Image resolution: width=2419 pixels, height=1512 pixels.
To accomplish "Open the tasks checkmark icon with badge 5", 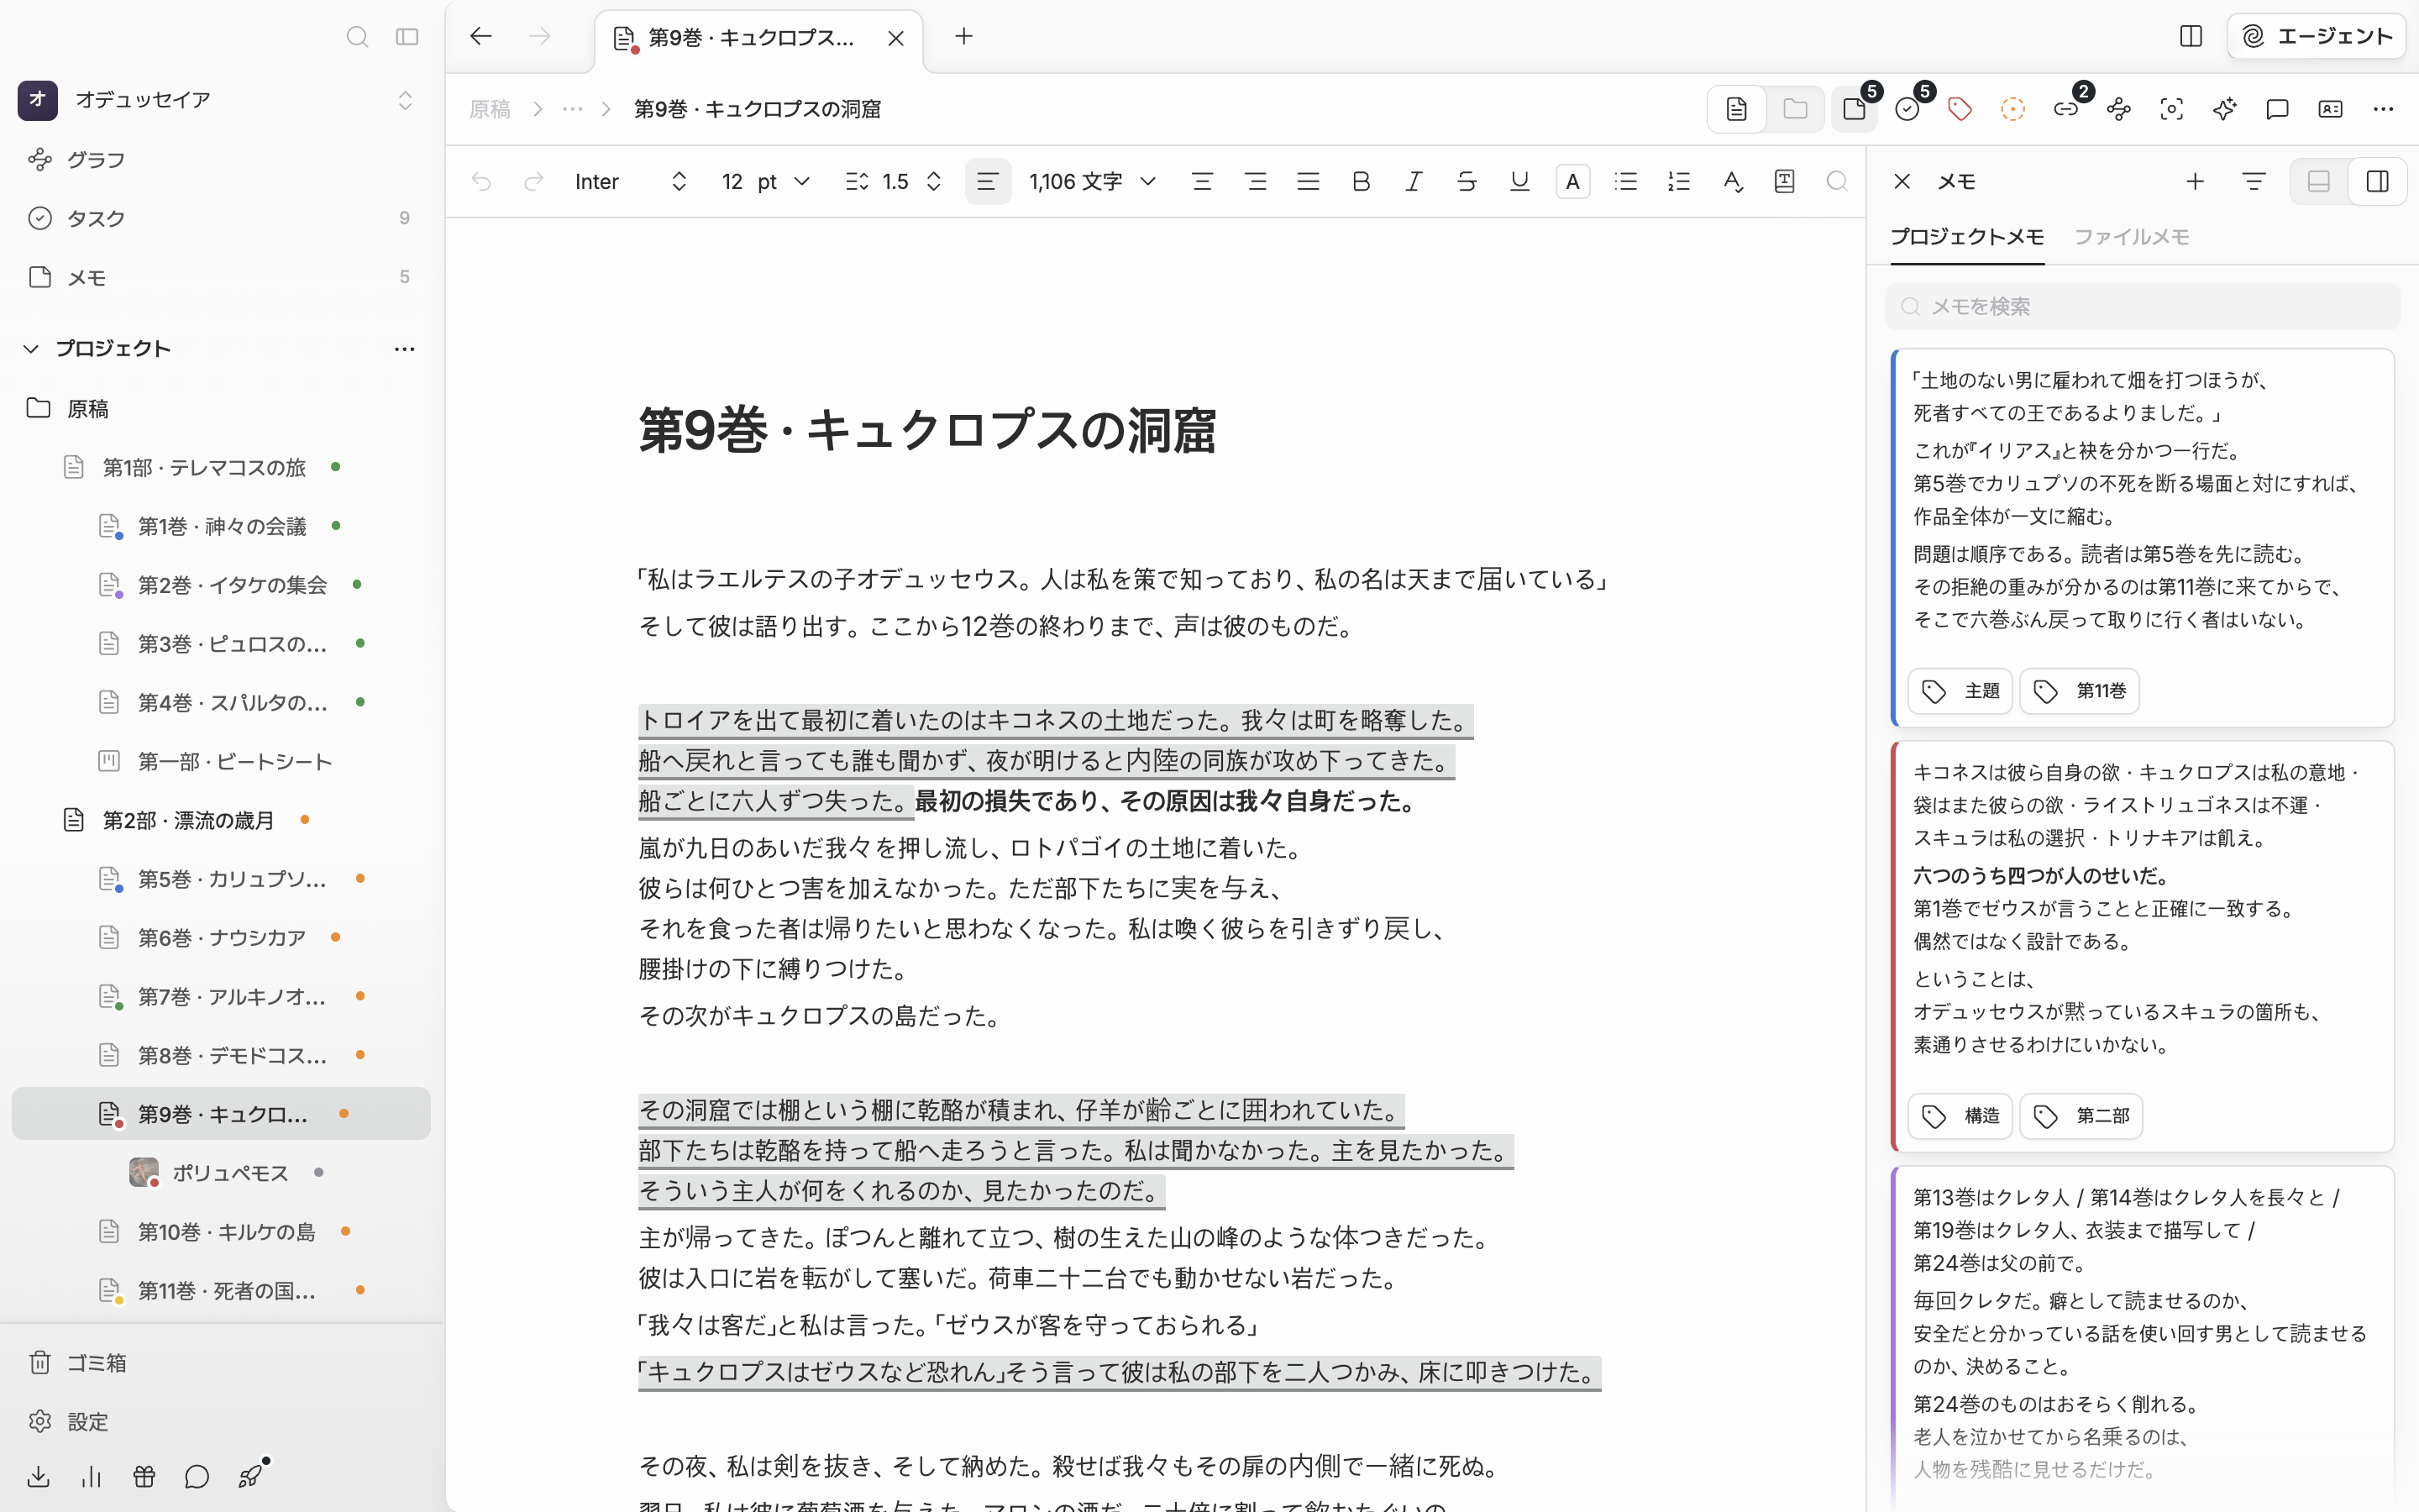I will pyautogui.click(x=1907, y=109).
